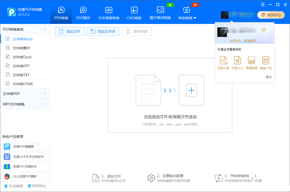Open the 图片格式转换 tab
The image size is (290, 192).
(x=160, y=13)
